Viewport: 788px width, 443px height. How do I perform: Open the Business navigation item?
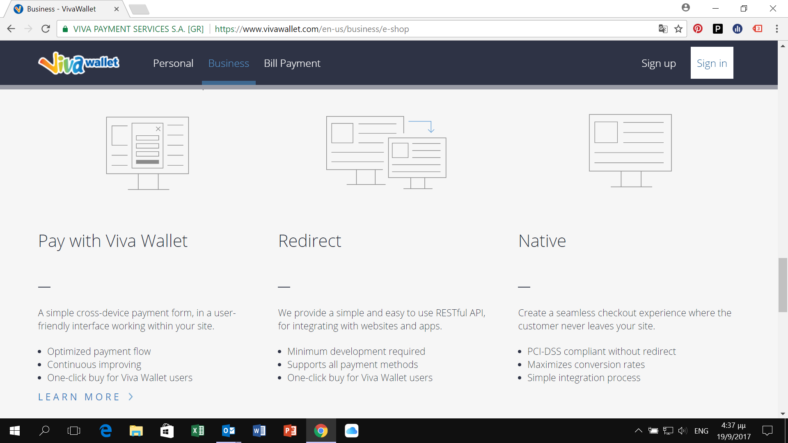[229, 63]
